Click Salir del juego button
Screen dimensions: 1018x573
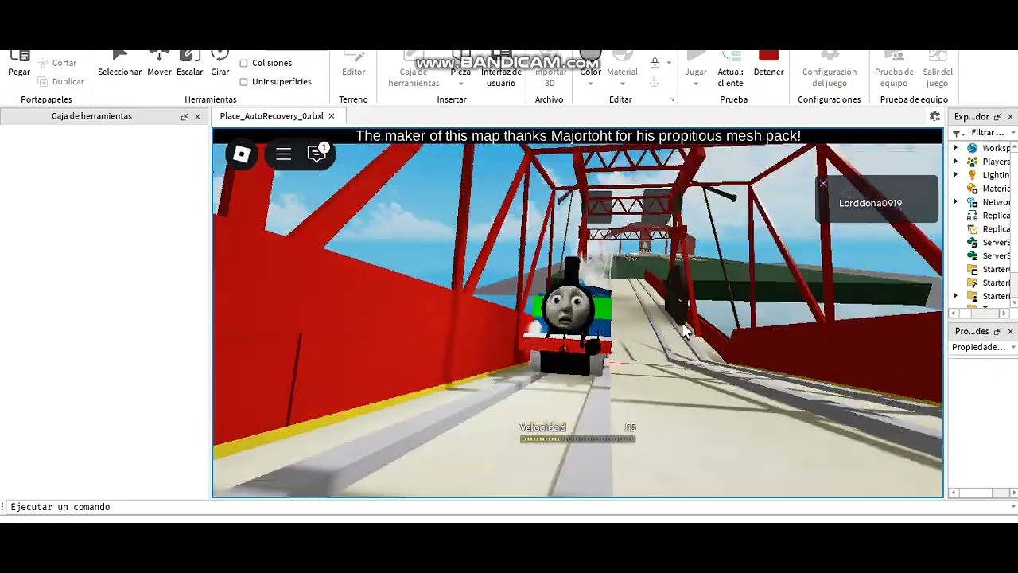click(938, 70)
